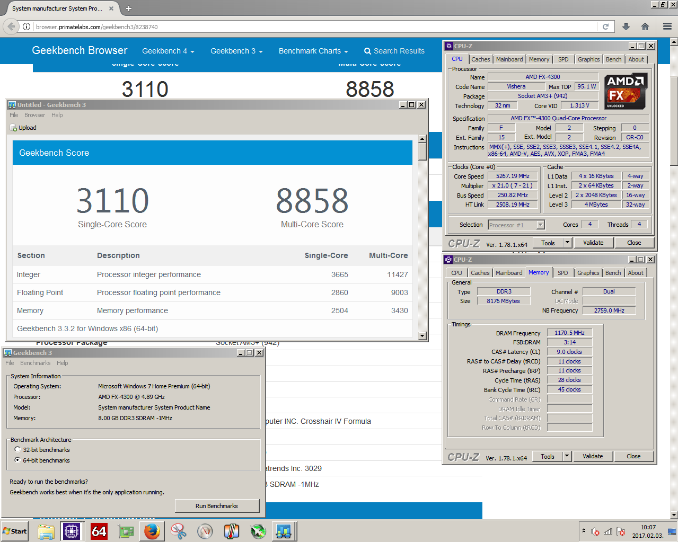Open the Bench tab in top CPU-Z

tap(614, 59)
